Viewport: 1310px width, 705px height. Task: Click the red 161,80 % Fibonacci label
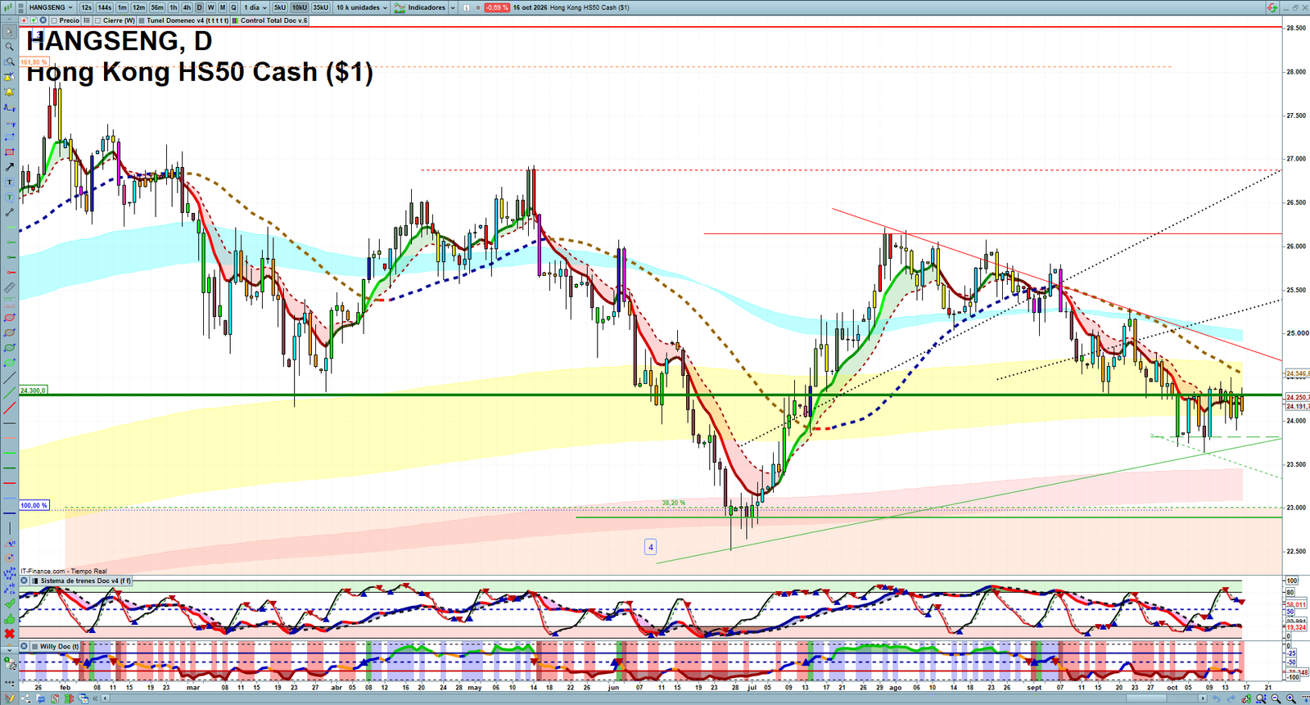tap(34, 62)
